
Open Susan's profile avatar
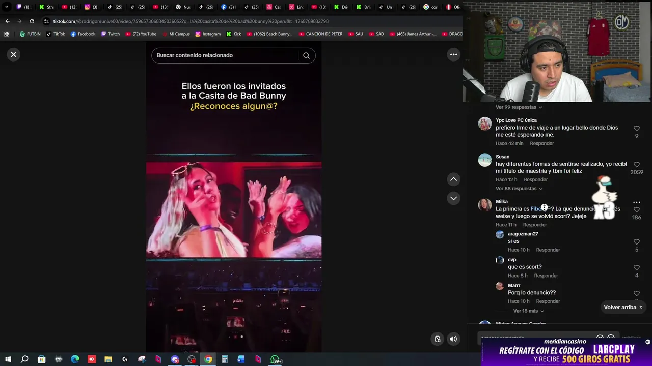484,160
